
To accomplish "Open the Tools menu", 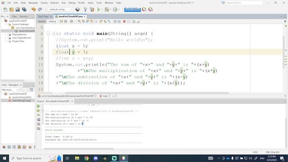I will (x=99, y=3).
